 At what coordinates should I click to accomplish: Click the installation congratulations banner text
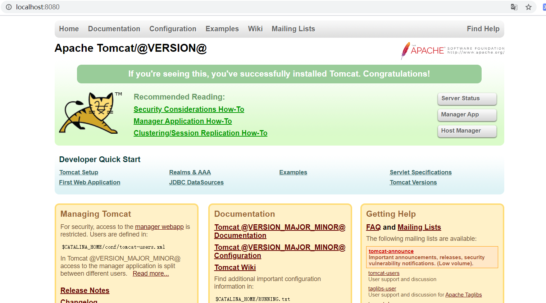point(279,74)
